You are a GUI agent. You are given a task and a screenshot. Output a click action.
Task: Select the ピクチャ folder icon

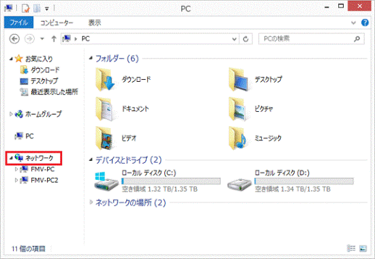point(239,108)
